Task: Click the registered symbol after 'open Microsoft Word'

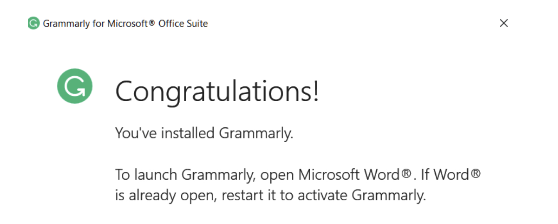Action: coord(407,174)
